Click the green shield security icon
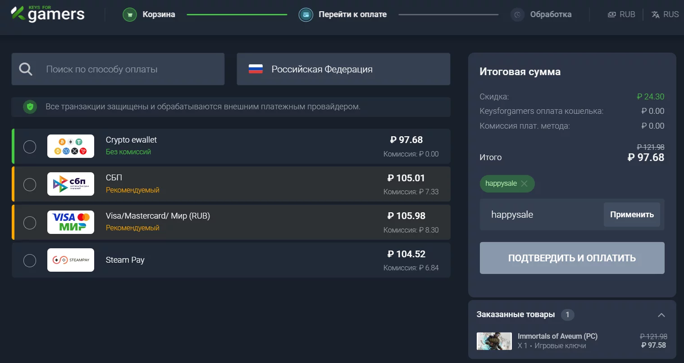Viewport: 684px width, 363px height. click(30, 107)
